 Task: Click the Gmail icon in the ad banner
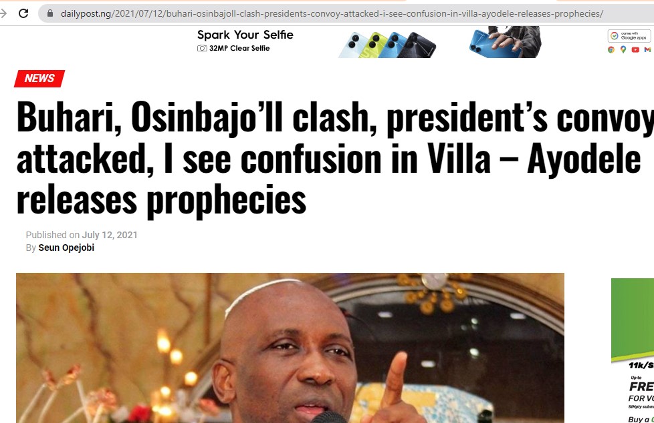click(x=647, y=49)
